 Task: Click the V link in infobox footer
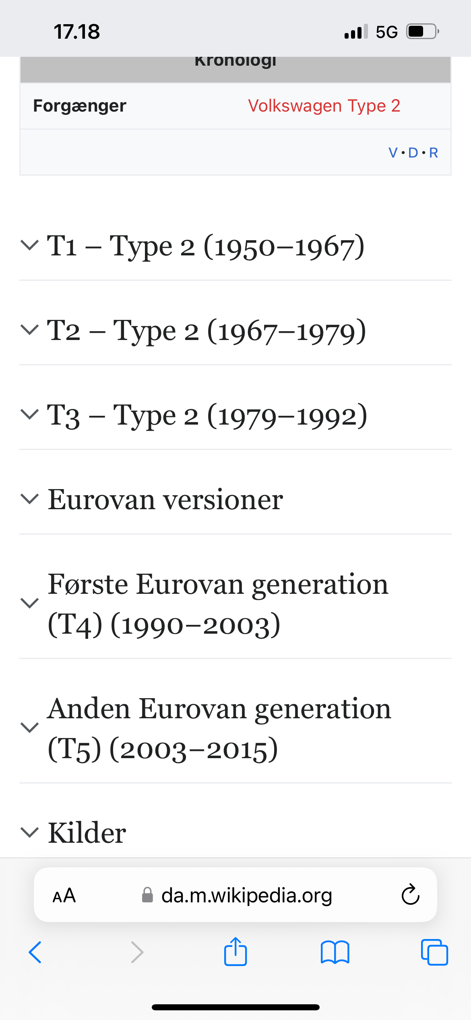pyautogui.click(x=393, y=153)
